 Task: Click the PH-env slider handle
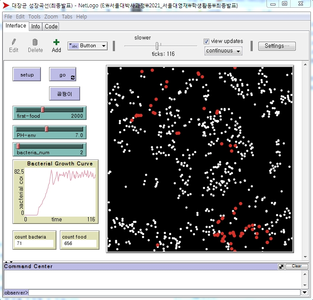[46, 129]
